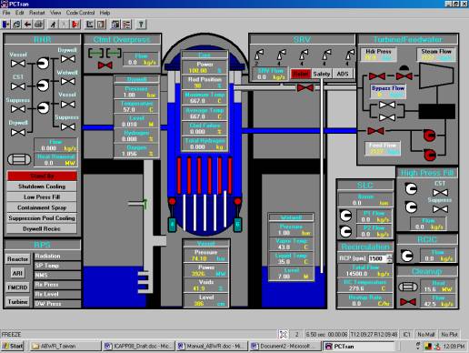
Task: Click the red freeze toolbar icon
Action: [x=75, y=25]
